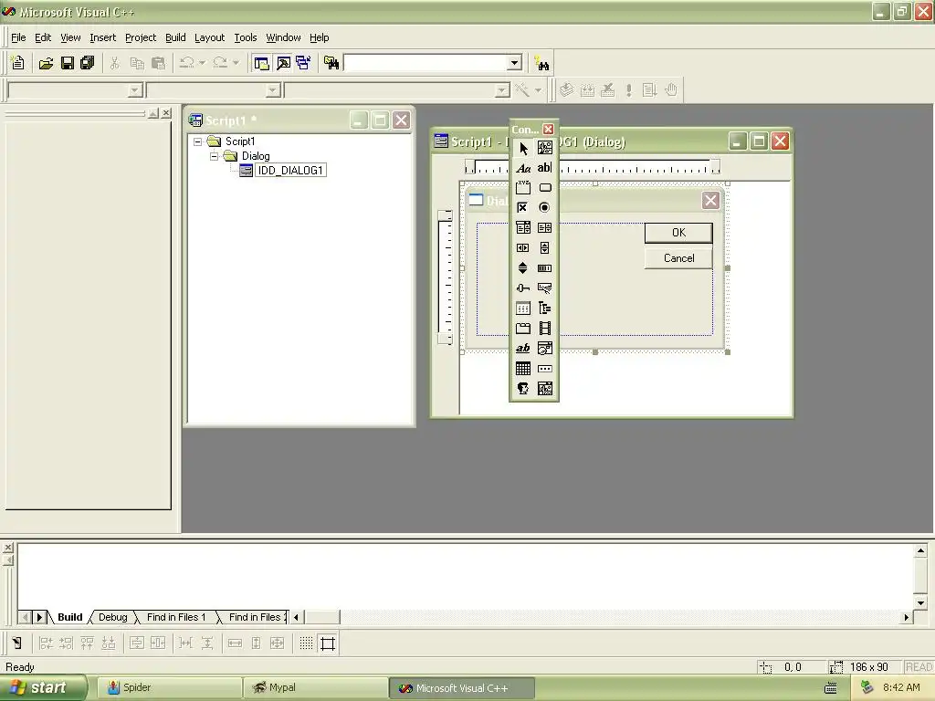935x701 pixels.
Task: Pick the IP Address control tool
Action: pyautogui.click(x=544, y=369)
